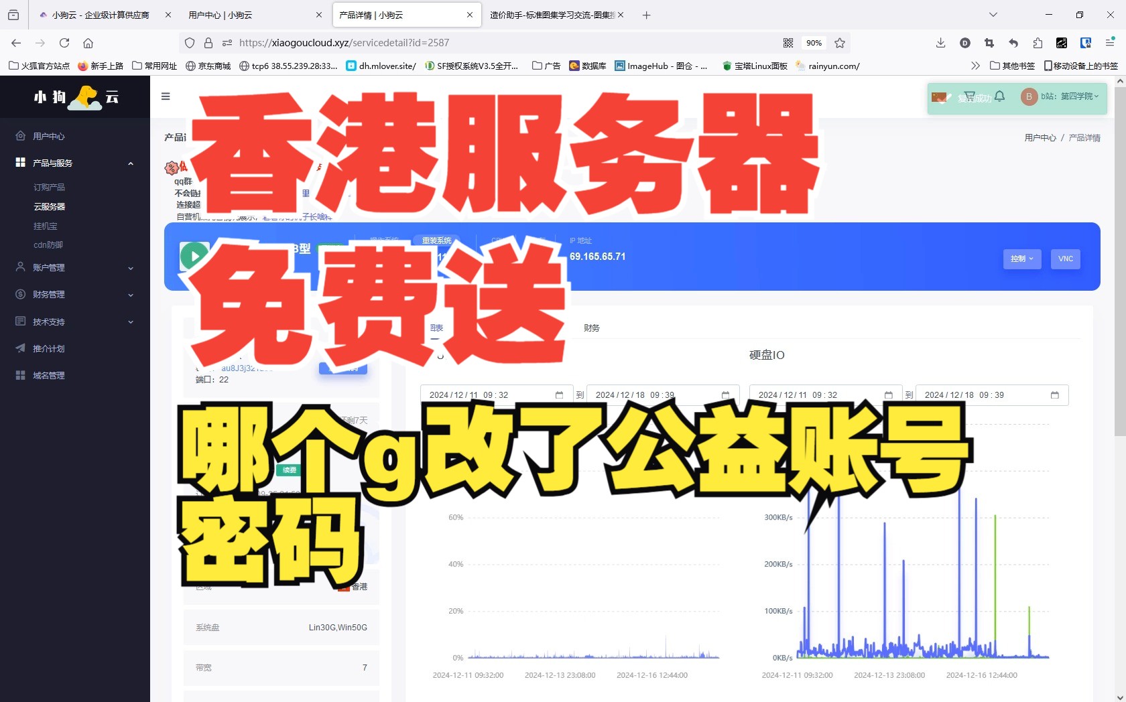Viewport: 1126px width, 702px height.
Task: Switch to the 小狗云 - 企业级计算供应商 tab
Action: 104,15
